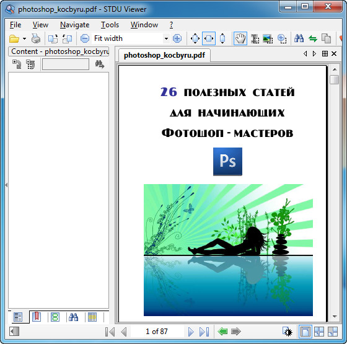This screenshot has height=344, width=347.
Task: Collapse all content tree items icon
Action: pos(30,64)
